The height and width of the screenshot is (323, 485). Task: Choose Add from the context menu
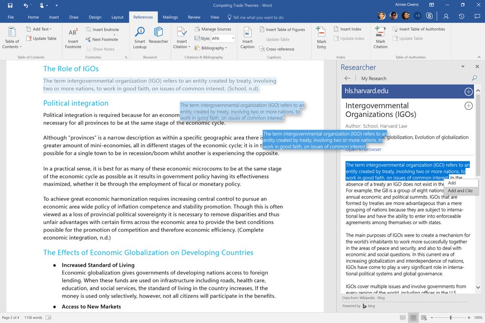click(x=461, y=183)
